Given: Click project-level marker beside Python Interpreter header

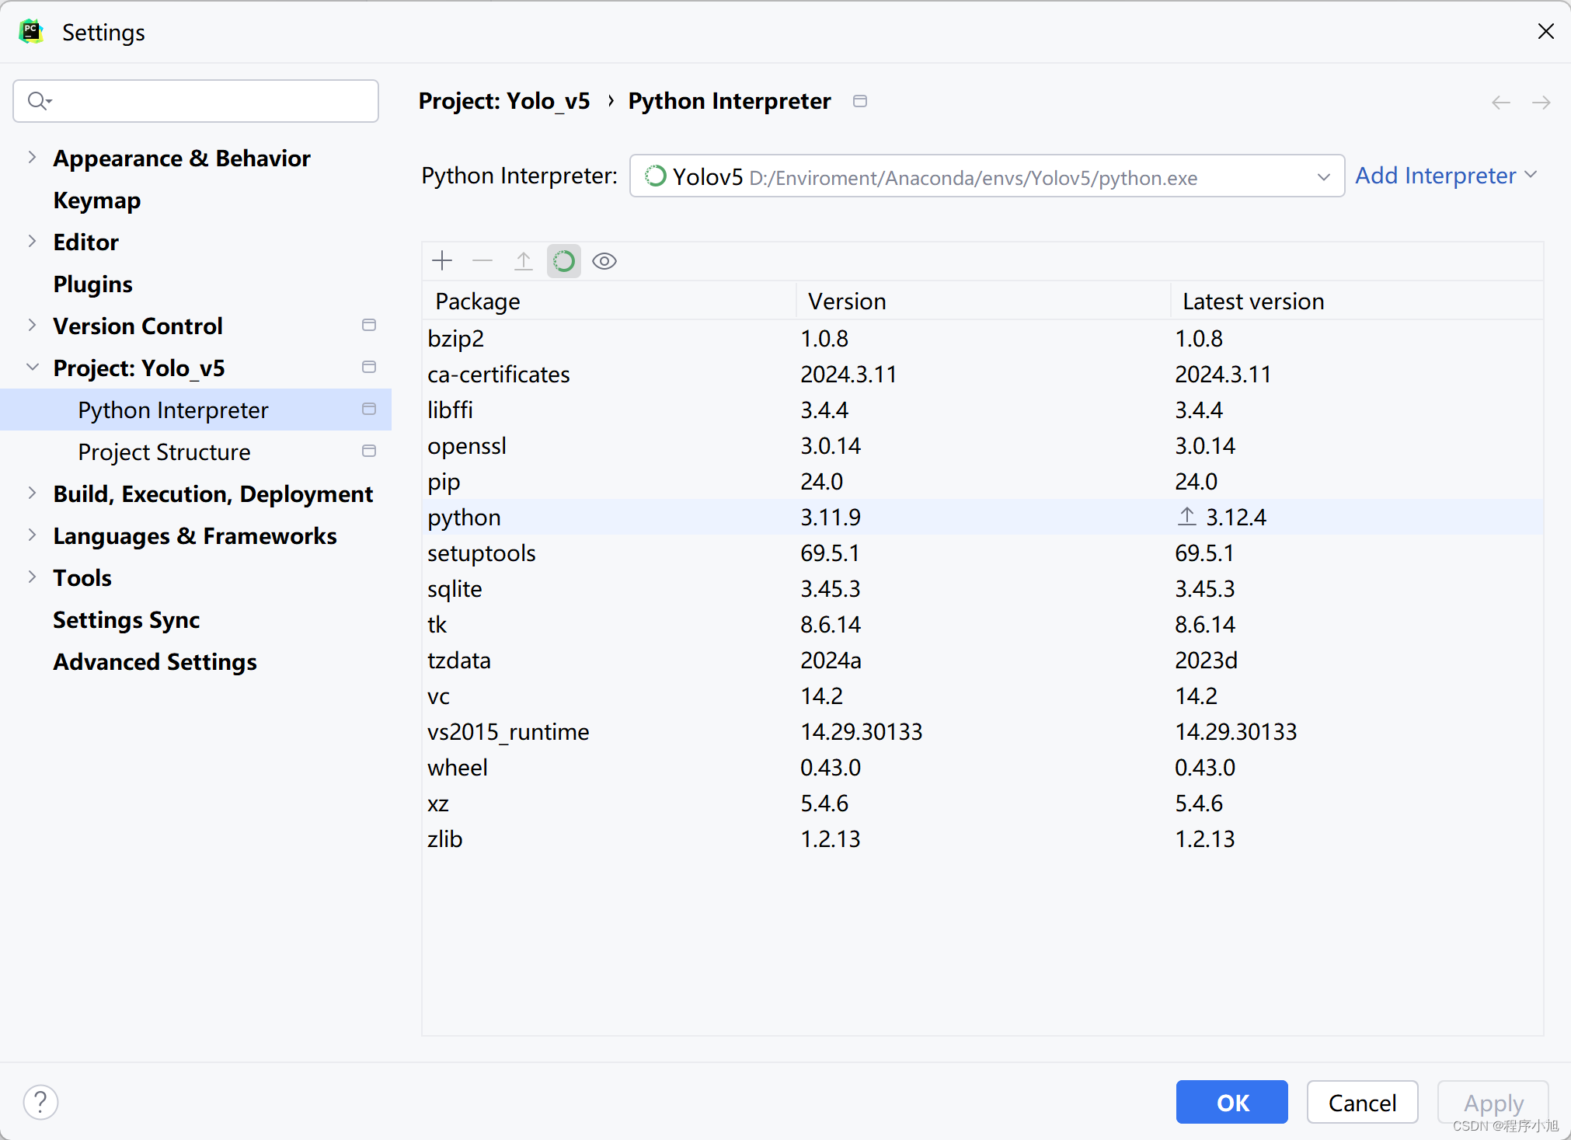Looking at the screenshot, I should pos(860,101).
